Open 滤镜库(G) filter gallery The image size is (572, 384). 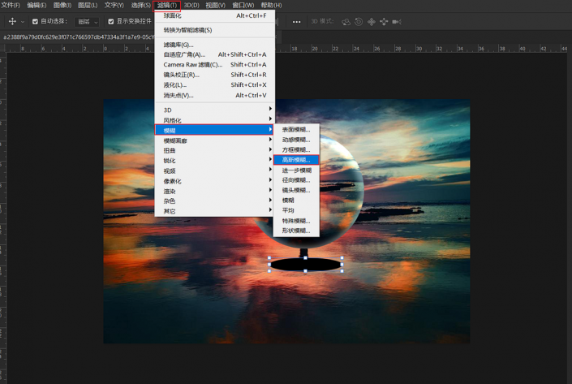178,45
